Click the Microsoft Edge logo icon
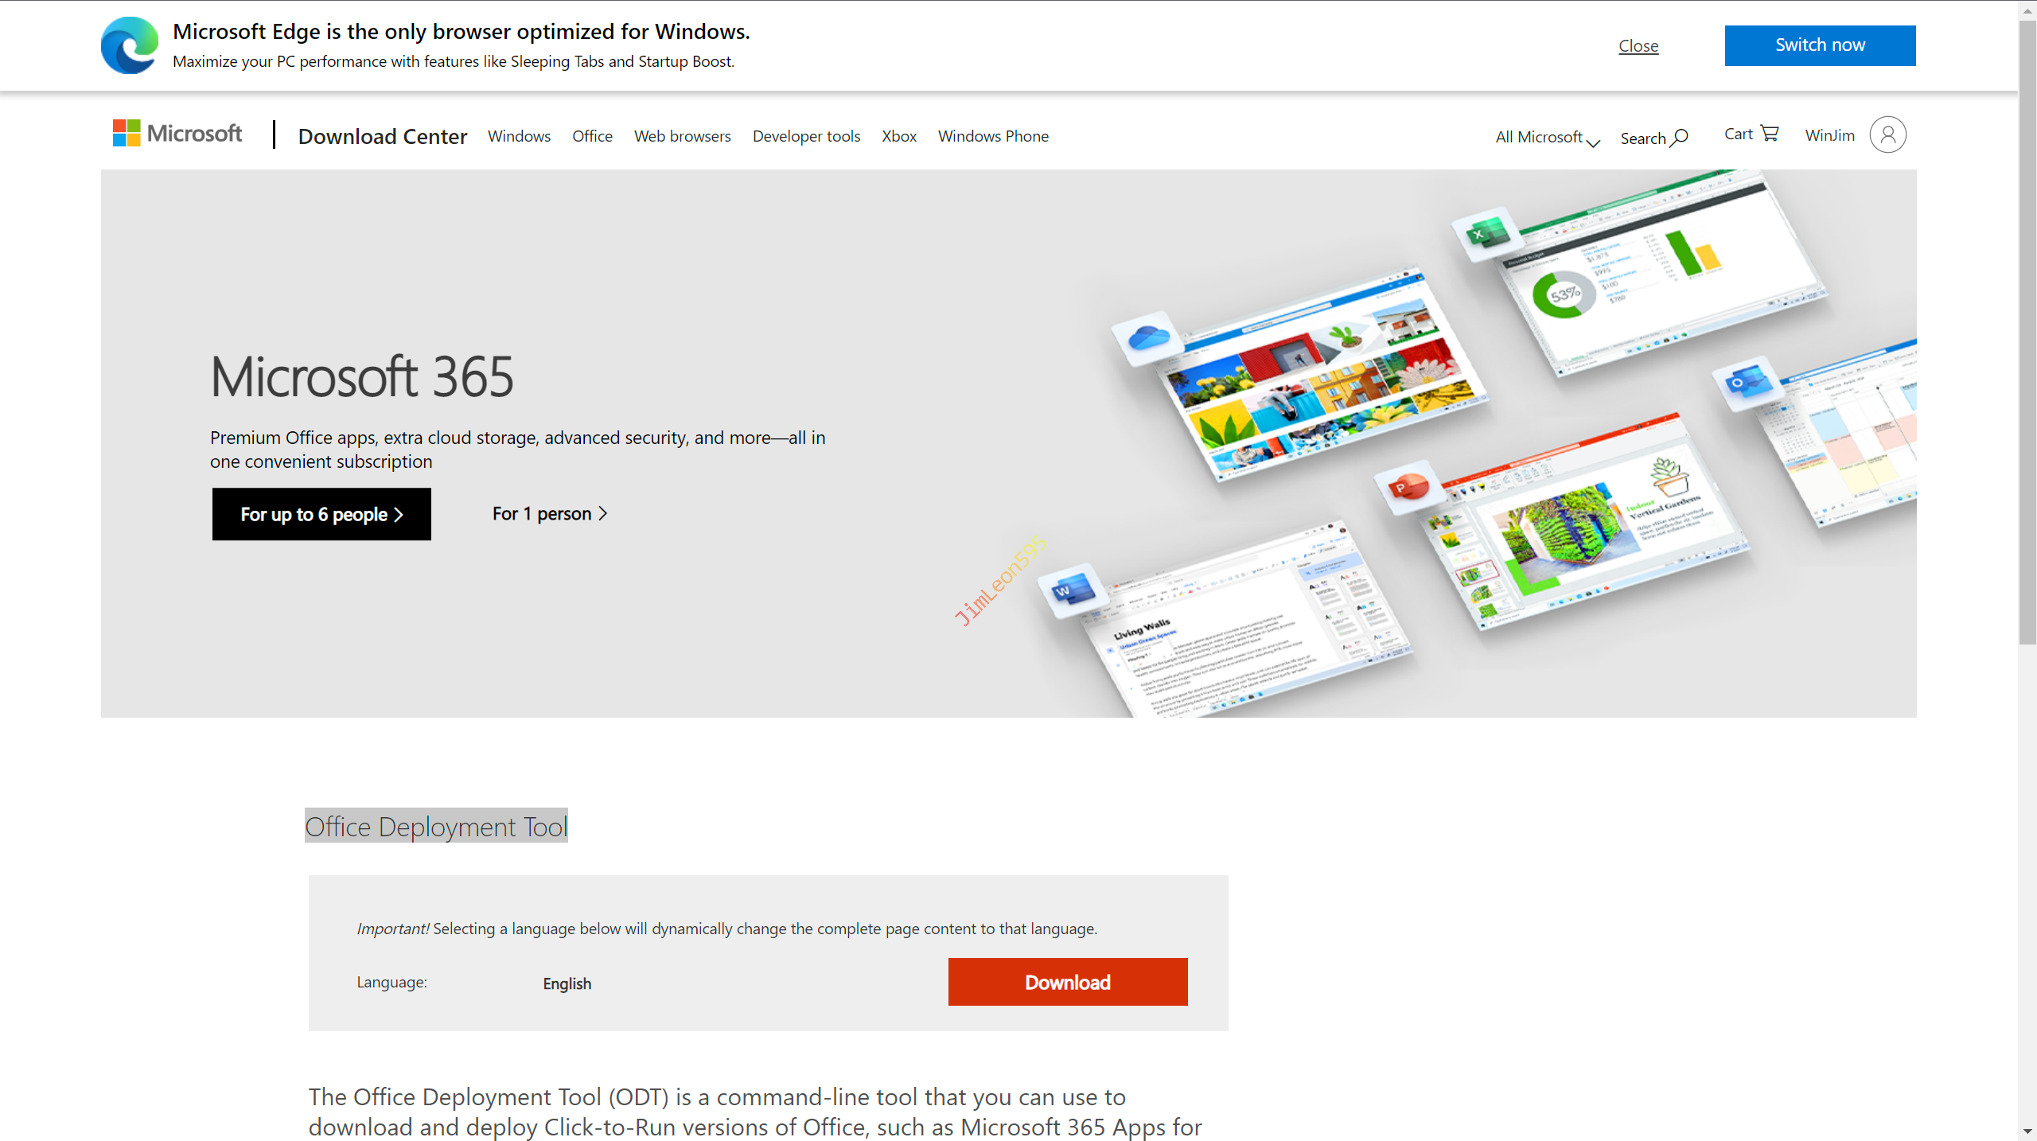 tap(130, 45)
